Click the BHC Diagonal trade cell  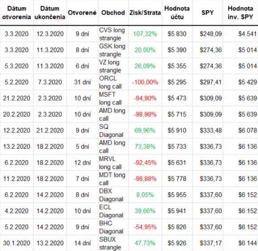tap(113, 227)
